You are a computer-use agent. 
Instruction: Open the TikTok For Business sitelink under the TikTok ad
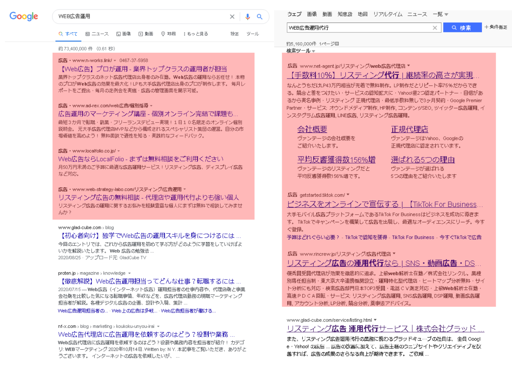(x=413, y=237)
